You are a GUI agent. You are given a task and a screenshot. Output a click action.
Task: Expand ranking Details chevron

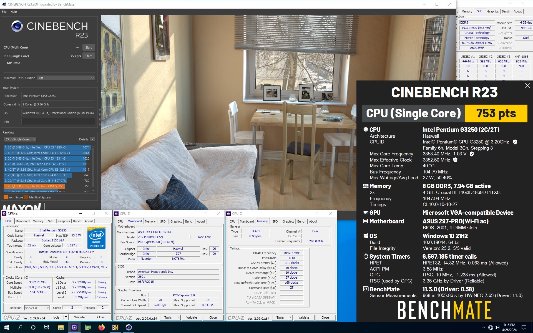tap(92, 139)
